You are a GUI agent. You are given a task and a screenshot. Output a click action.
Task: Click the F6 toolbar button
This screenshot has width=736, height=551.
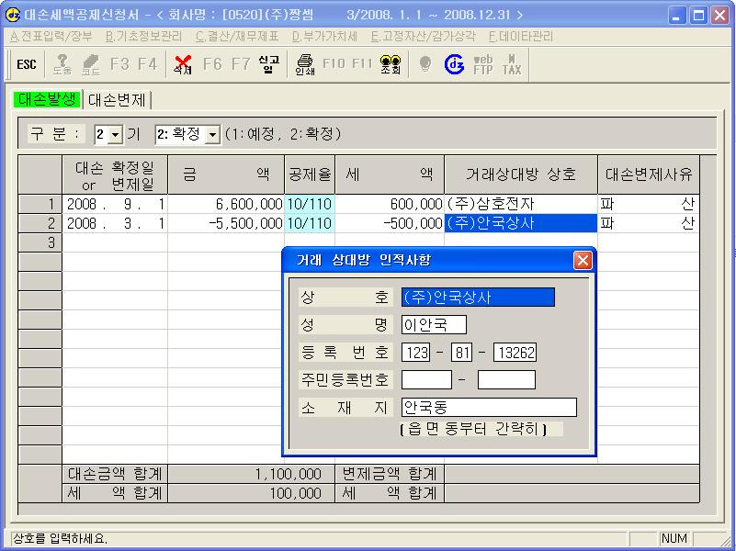click(x=212, y=63)
